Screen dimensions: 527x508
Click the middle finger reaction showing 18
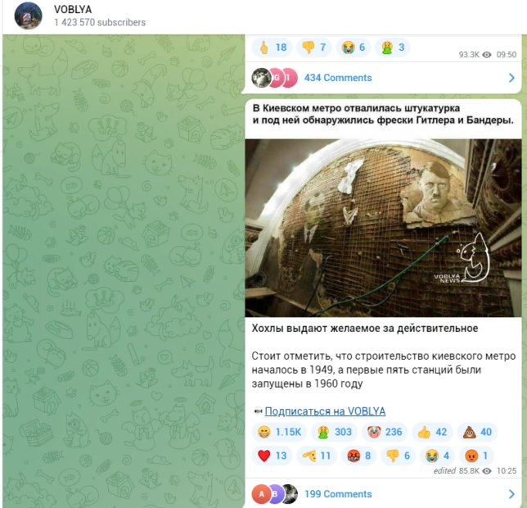pos(272,48)
